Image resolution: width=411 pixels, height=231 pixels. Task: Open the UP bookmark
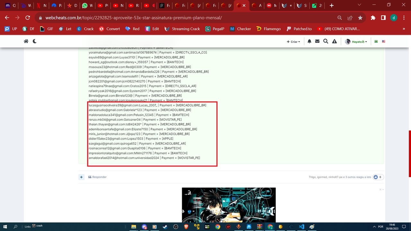[11, 29]
